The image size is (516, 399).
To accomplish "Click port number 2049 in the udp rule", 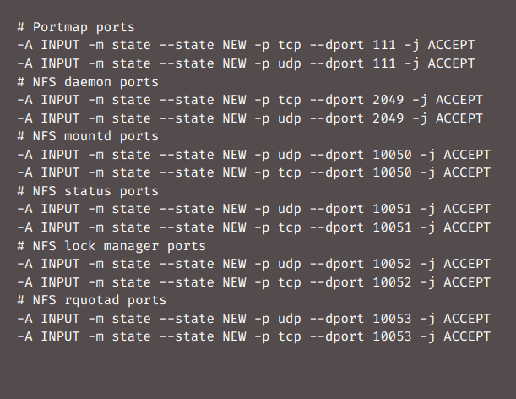I will (x=388, y=118).
